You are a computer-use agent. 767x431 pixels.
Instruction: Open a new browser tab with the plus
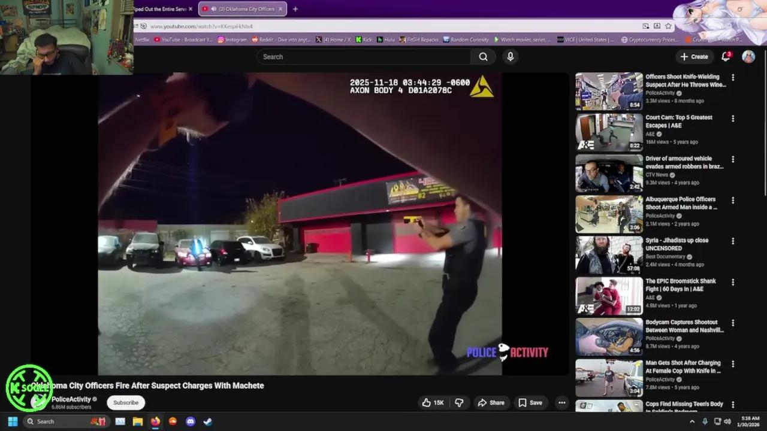[x=295, y=8]
